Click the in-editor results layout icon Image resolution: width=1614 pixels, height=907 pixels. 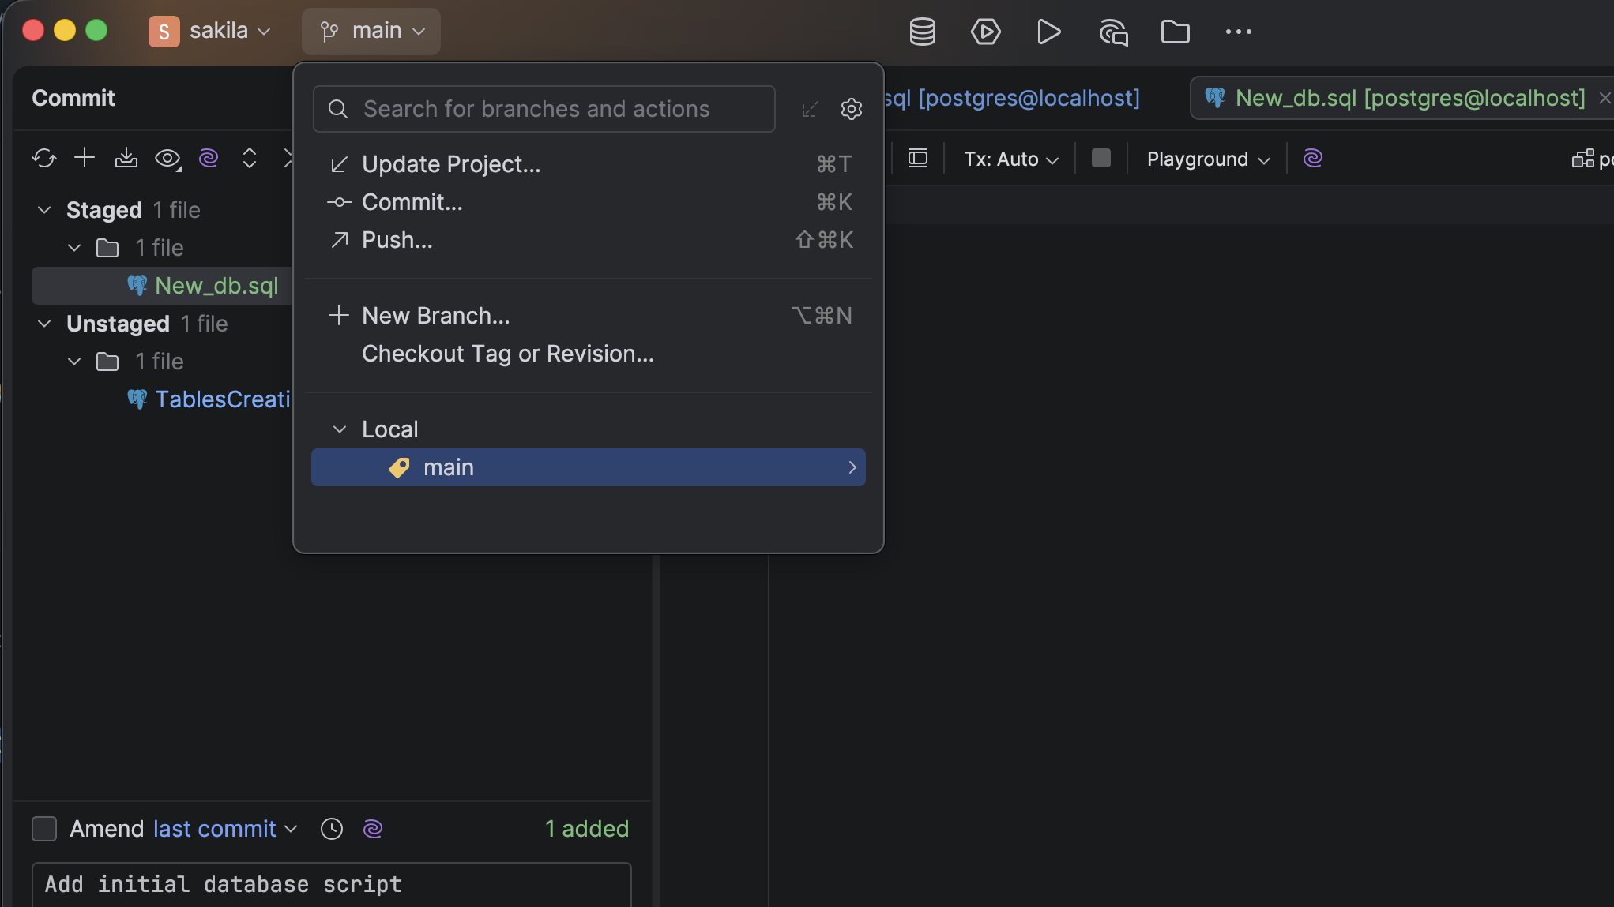[x=918, y=159]
